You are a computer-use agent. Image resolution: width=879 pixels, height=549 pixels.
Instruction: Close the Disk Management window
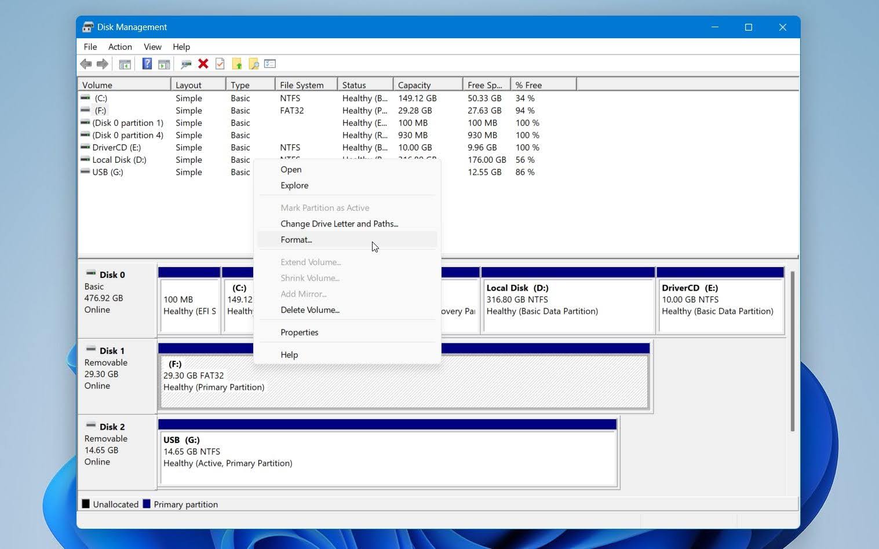point(782,27)
